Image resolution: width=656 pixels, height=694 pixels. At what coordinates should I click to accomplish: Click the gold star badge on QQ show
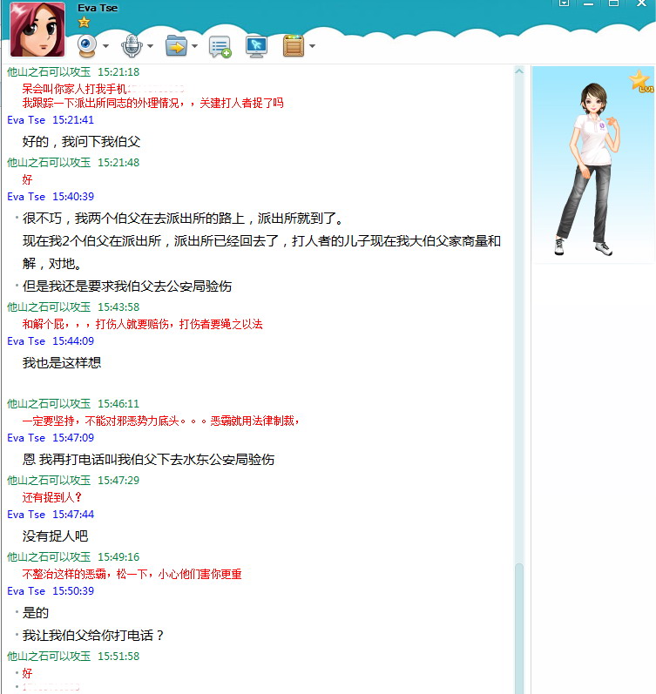pos(640,82)
